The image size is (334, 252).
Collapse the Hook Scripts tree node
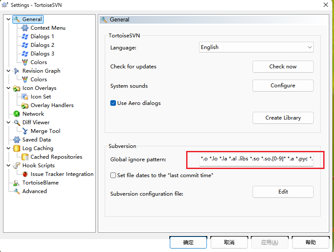pos(8,166)
